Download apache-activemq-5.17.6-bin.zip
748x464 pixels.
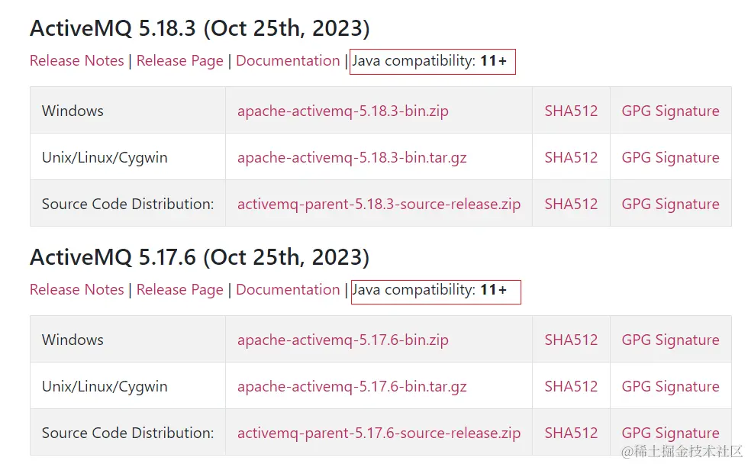343,340
